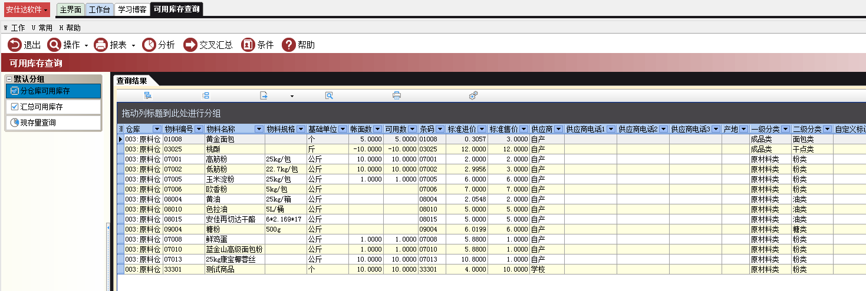Click the 报表 printer icon
The width and height of the screenshot is (866, 291).
[101, 45]
